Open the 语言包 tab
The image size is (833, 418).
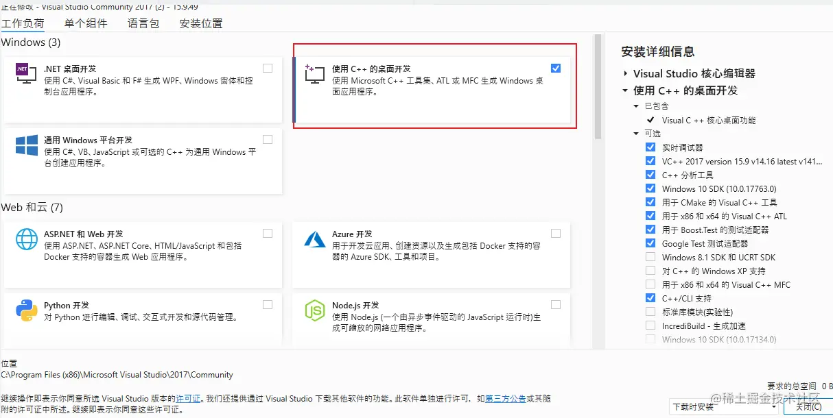143,23
